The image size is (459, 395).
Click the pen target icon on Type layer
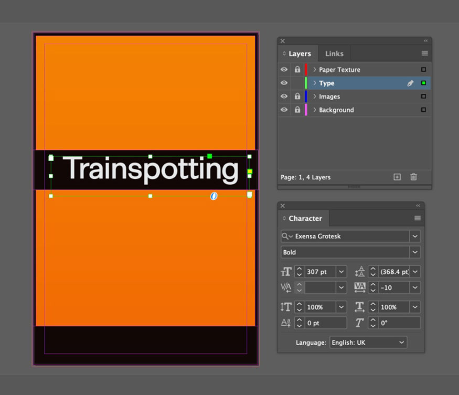click(x=410, y=83)
